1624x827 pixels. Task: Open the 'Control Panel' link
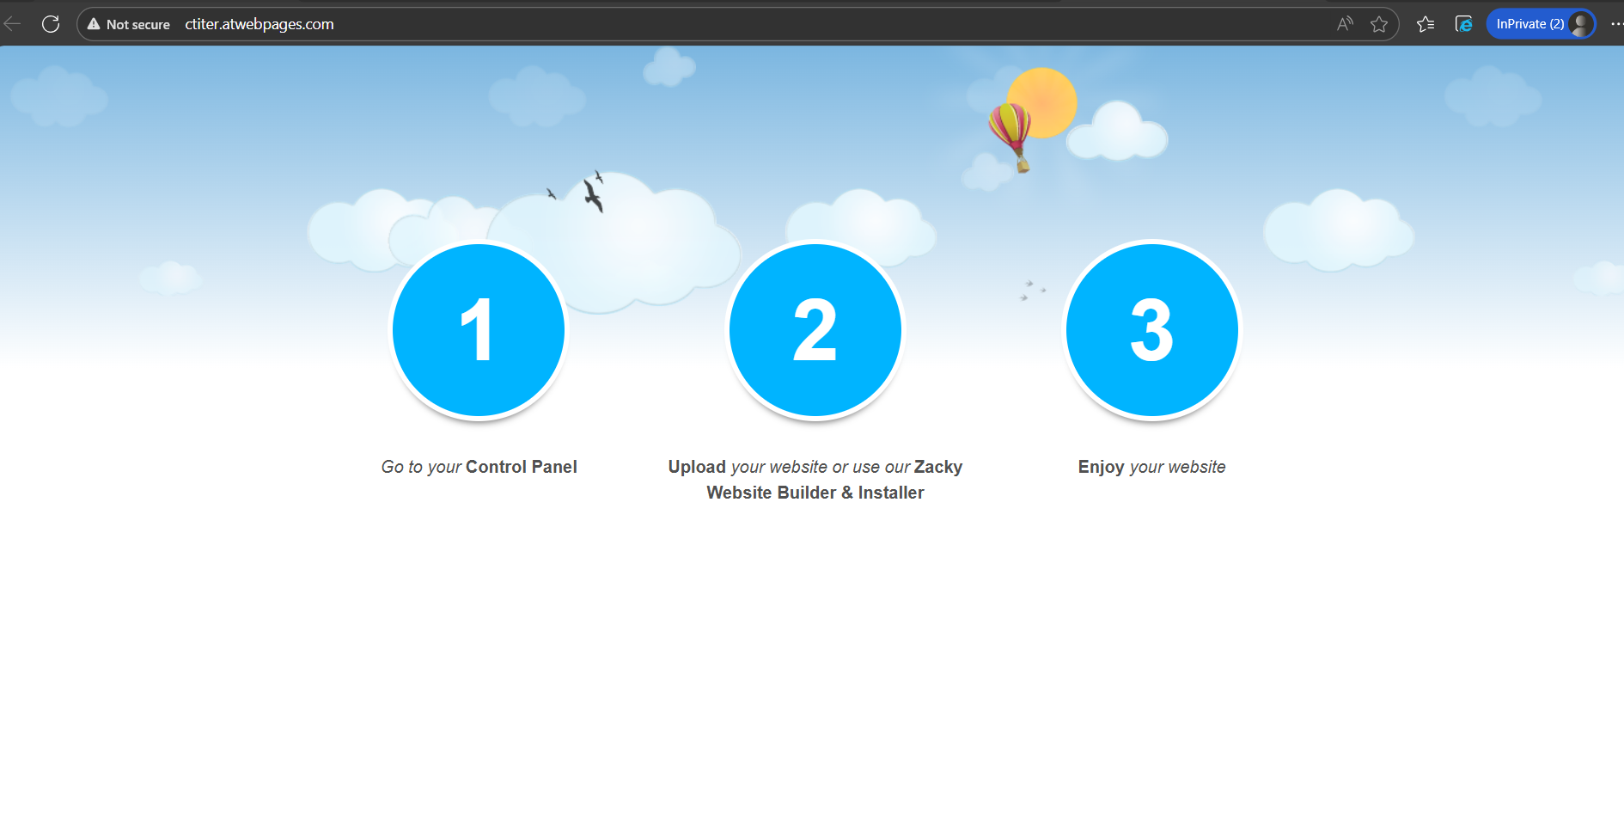(x=521, y=467)
